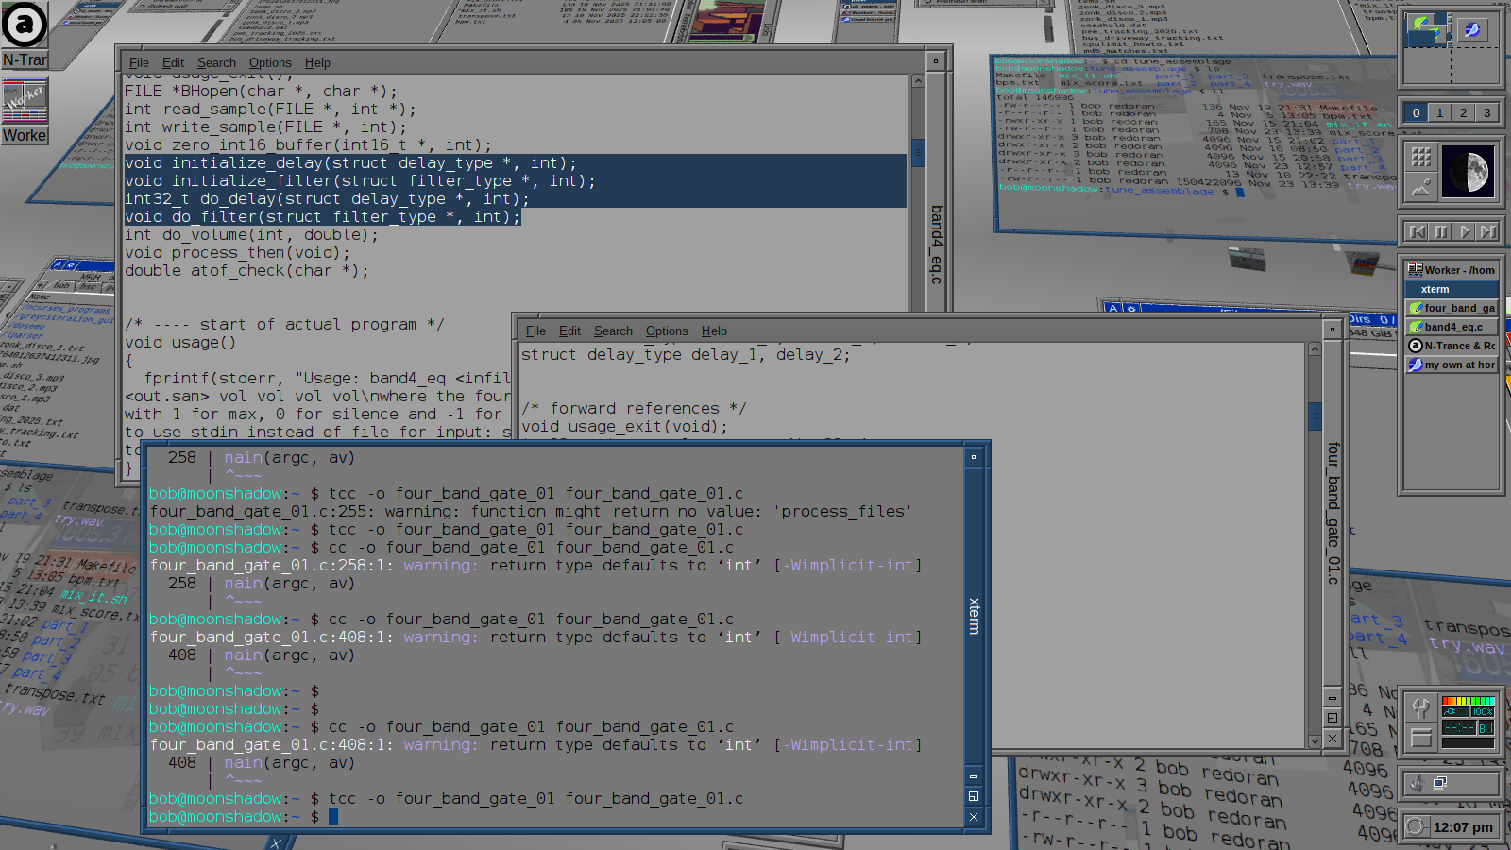1511x850 pixels.
Task: Open the moon phase applet
Action: tap(1469, 172)
